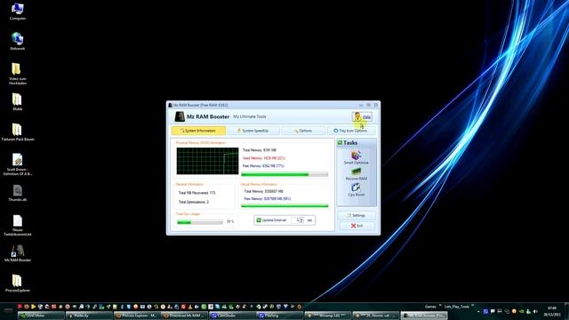569x320 pixels.
Task: Open the Options tab
Action: coord(303,131)
